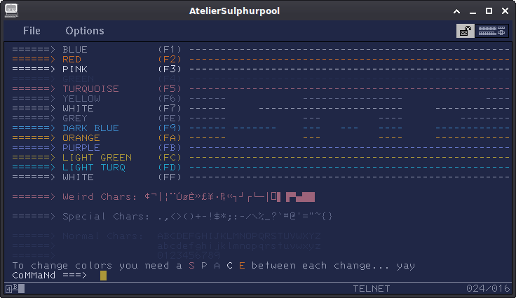The image size is (516, 298).
Task: Click the (F1) key label
Action: coord(170,49)
